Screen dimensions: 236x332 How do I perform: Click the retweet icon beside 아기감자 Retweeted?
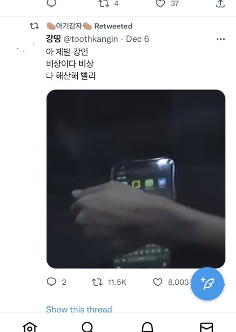click(34, 26)
